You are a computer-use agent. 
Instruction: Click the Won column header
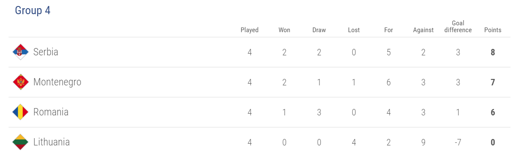click(284, 30)
